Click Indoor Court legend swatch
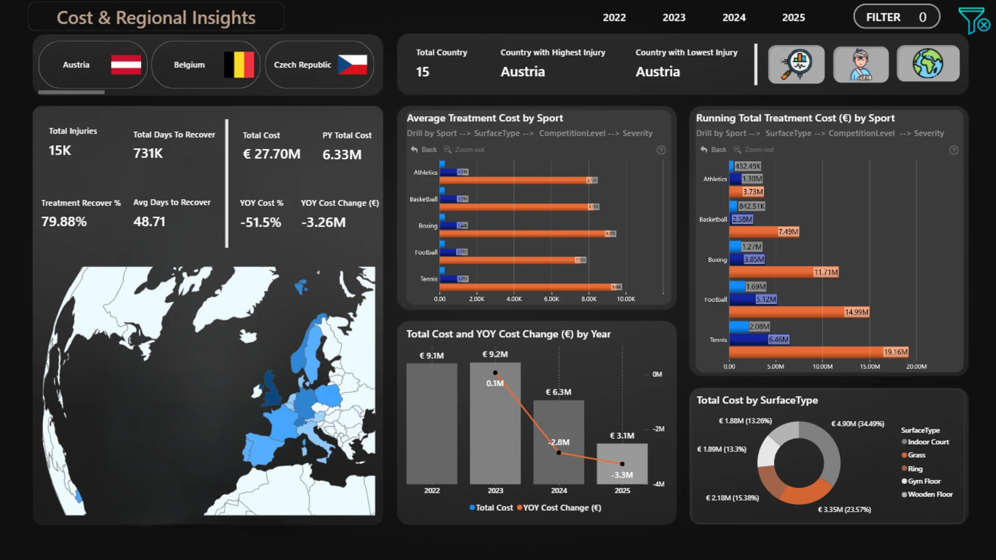 coord(904,442)
